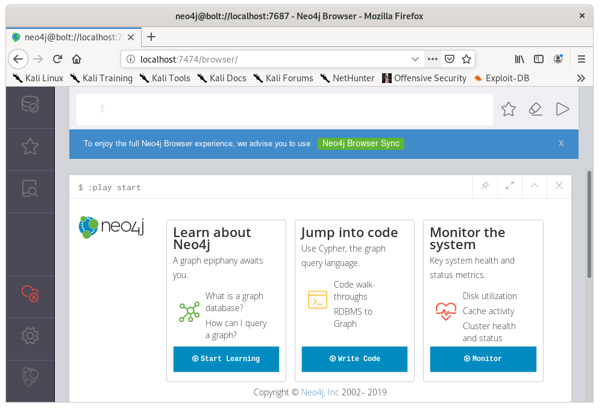Open Firefox Library icon
The width and height of the screenshot is (599, 408).
[519, 59]
